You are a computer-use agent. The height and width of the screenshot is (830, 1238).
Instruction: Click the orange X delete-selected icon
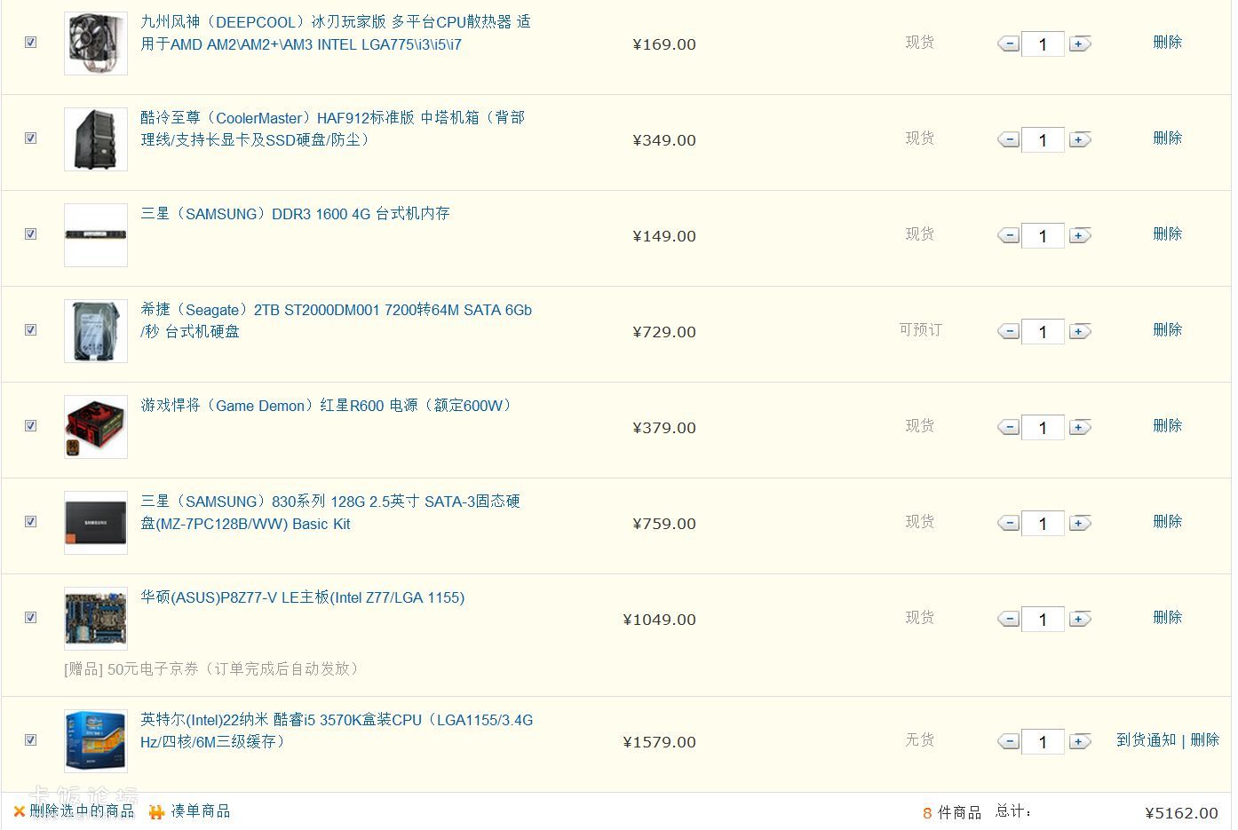tap(20, 811)
